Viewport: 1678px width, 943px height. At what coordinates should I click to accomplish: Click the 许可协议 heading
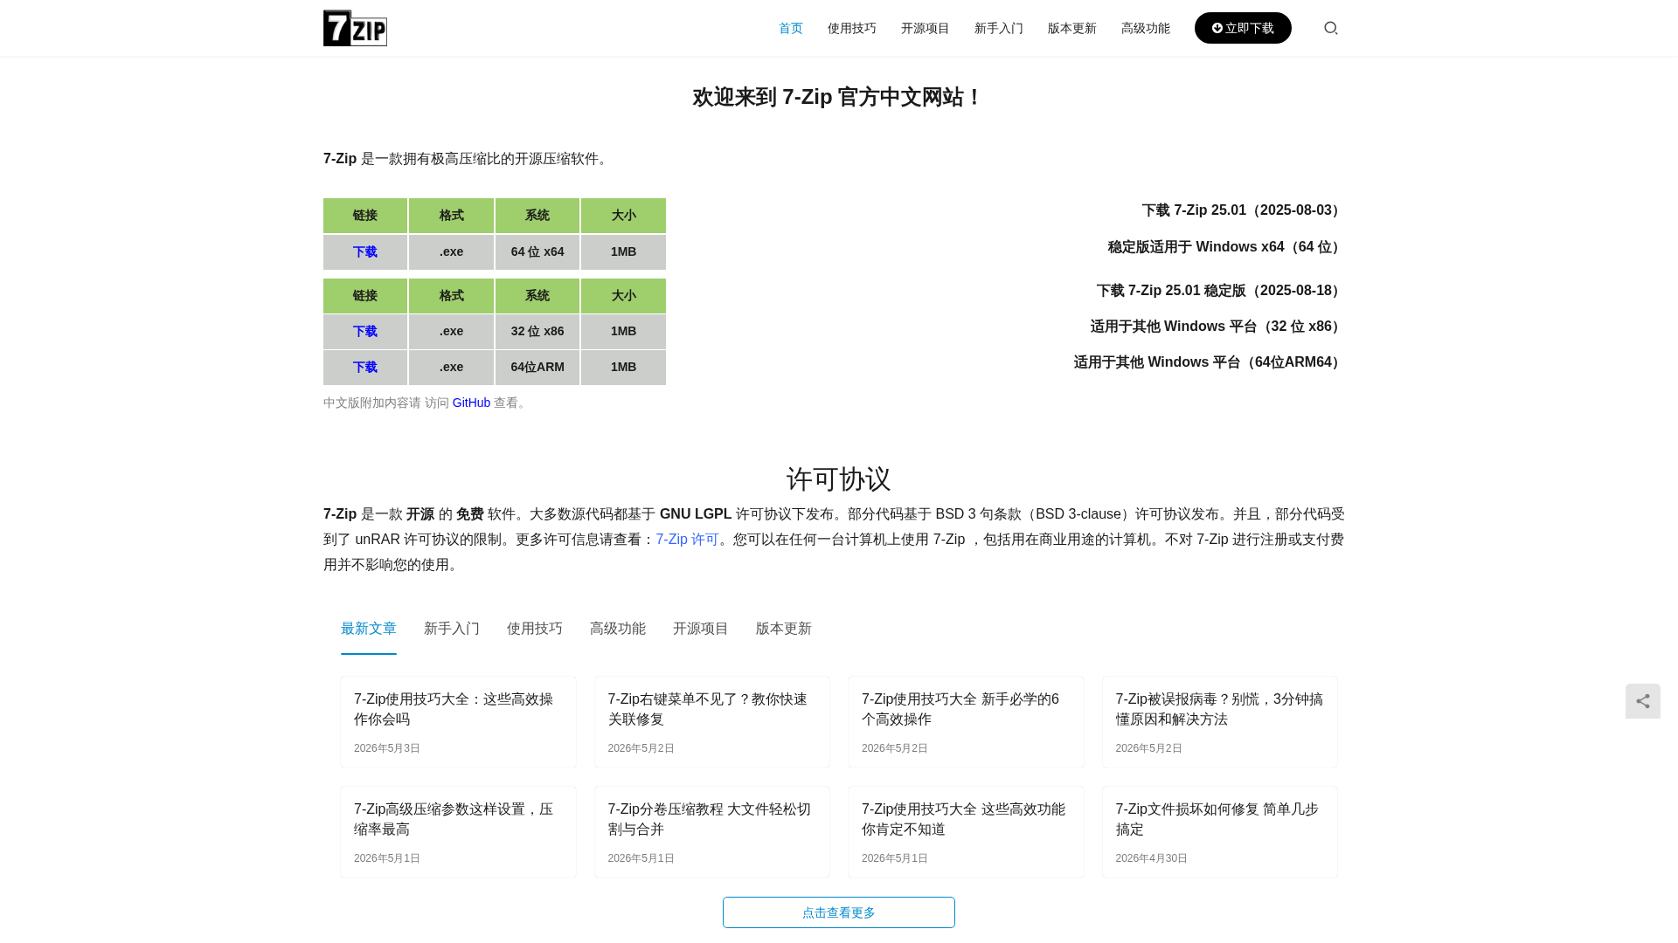pos(839,478)
